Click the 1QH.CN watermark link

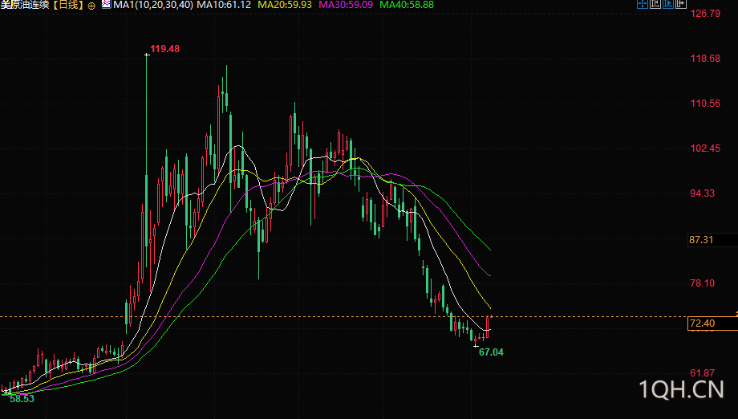click(681, 390)
